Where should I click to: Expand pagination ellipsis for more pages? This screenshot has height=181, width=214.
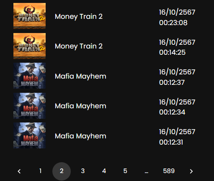coord(147,172)
